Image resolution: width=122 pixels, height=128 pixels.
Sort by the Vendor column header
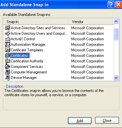pos(91,22)
